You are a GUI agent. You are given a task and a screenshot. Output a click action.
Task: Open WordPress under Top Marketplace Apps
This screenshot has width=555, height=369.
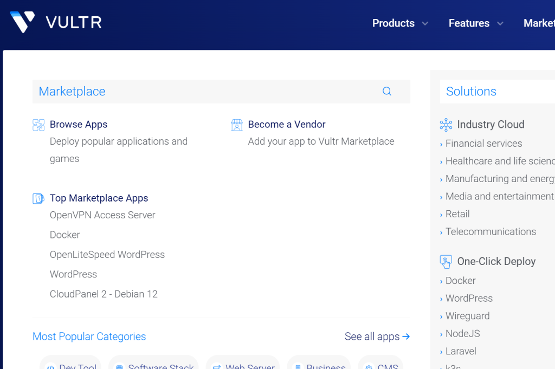[x=73, y=275]
